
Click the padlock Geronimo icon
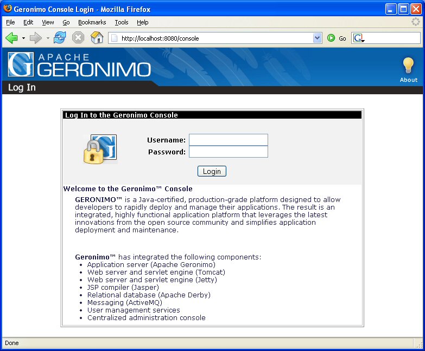pyautogui.click(x=100, y=149)
